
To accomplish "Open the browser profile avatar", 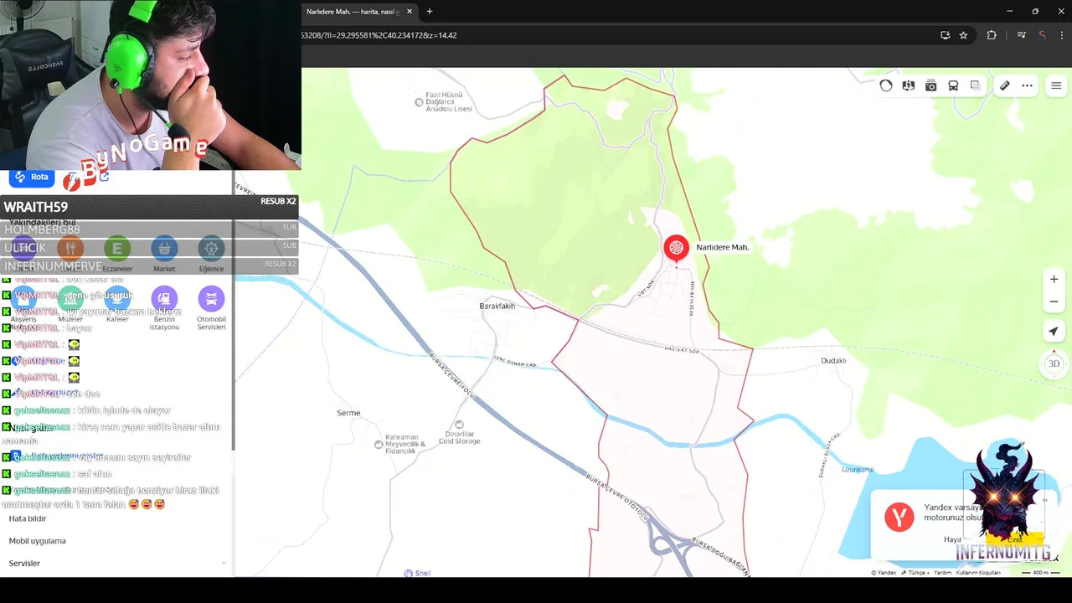I will coord(1043,35).
